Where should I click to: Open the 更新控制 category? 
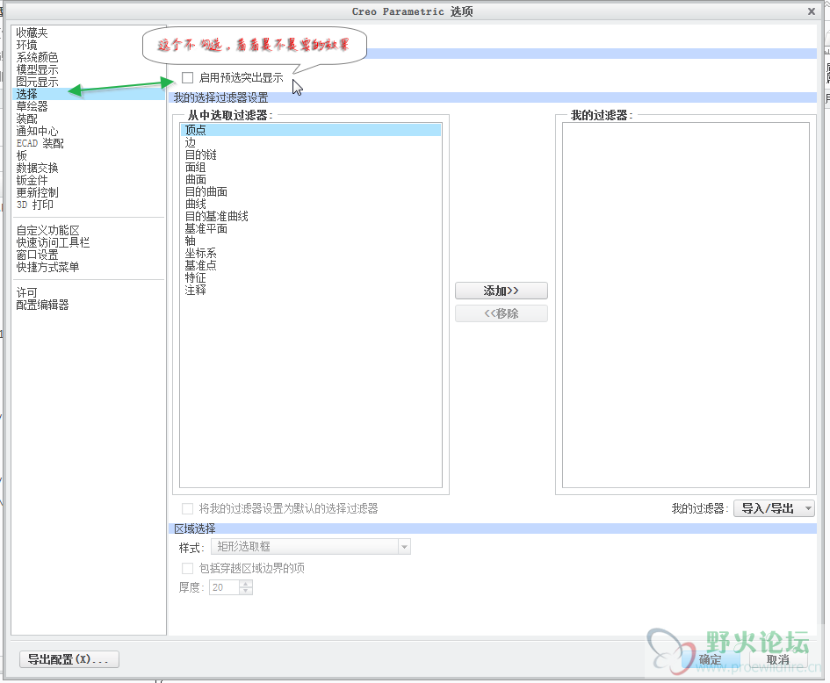(x=37, y=192)
